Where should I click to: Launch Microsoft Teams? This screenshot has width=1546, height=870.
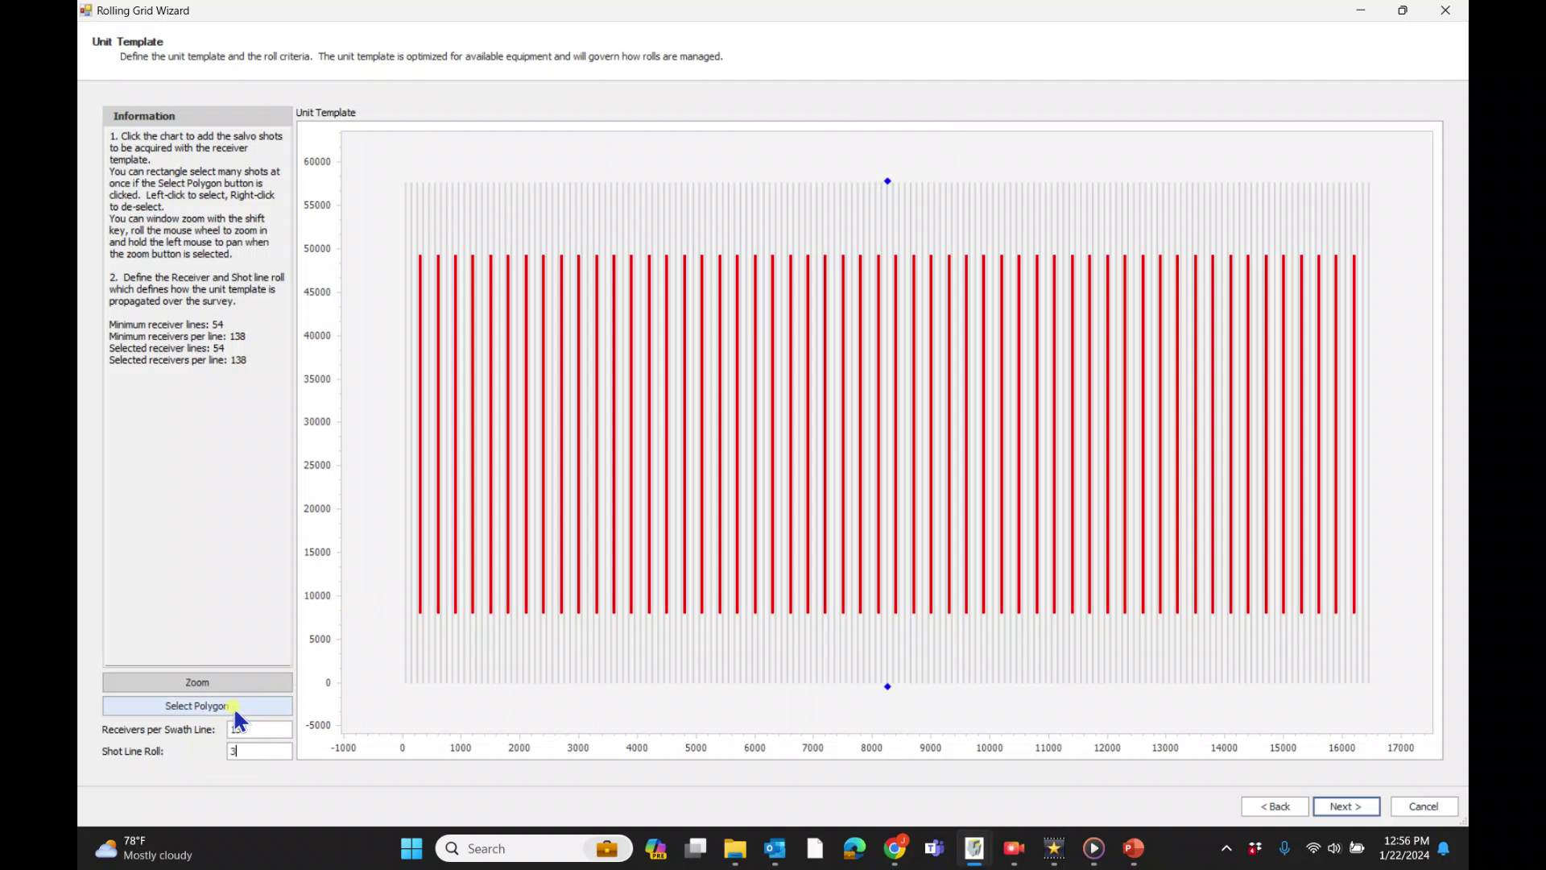click(x=933, y=849)
